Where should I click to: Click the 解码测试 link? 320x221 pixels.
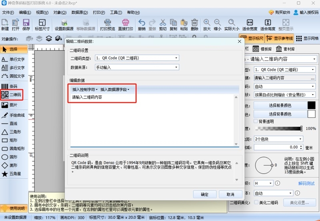pyautogui.click(x=306, y=184)
